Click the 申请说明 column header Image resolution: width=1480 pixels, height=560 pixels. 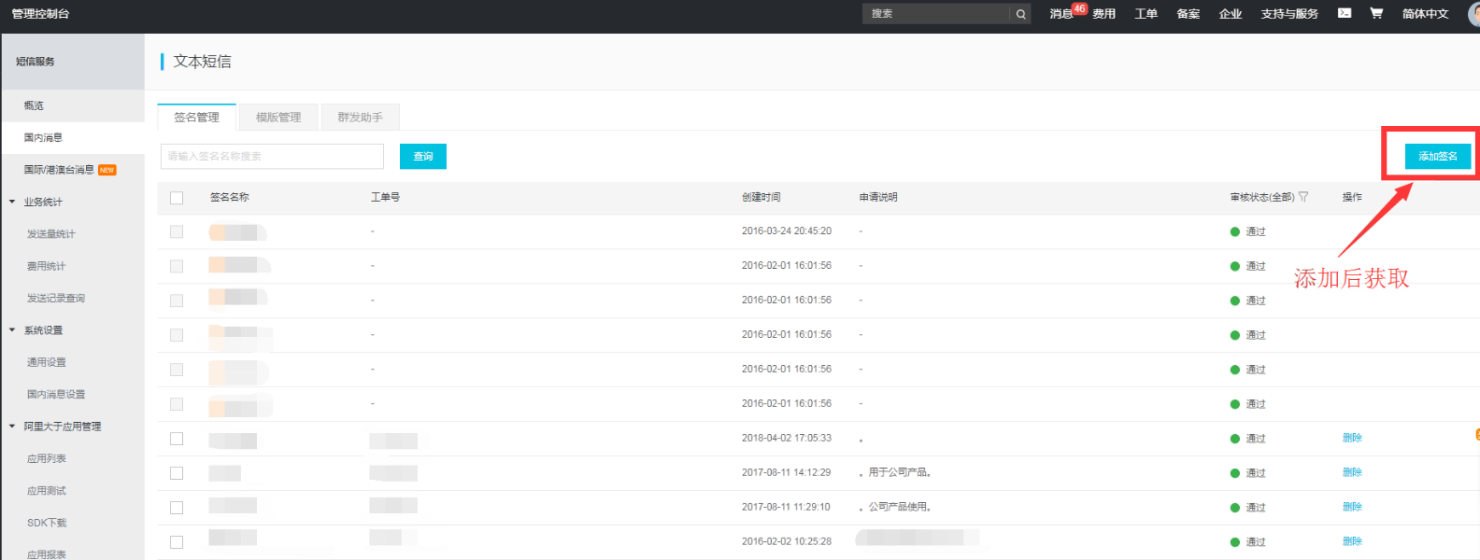click(878, 197)
